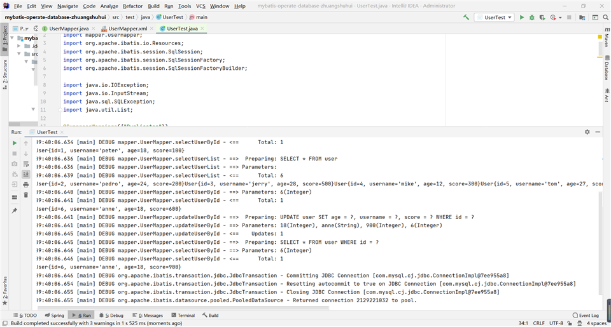Open the Navigate menu
The height and width of the screenshot is (327, 611).
[x=67, y=6]
